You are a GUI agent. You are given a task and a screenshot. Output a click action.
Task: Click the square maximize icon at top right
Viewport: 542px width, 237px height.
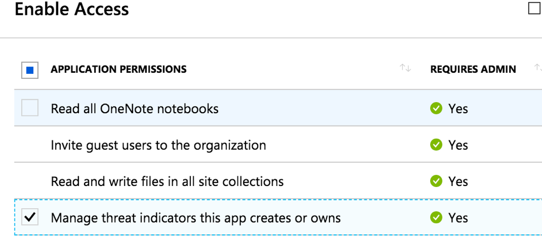coord(534,8)
